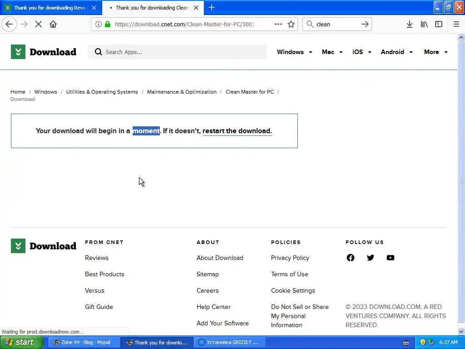Open Gift Guide footer link
The width and height of the screenshot is (465, 349).
pos(99,307)
